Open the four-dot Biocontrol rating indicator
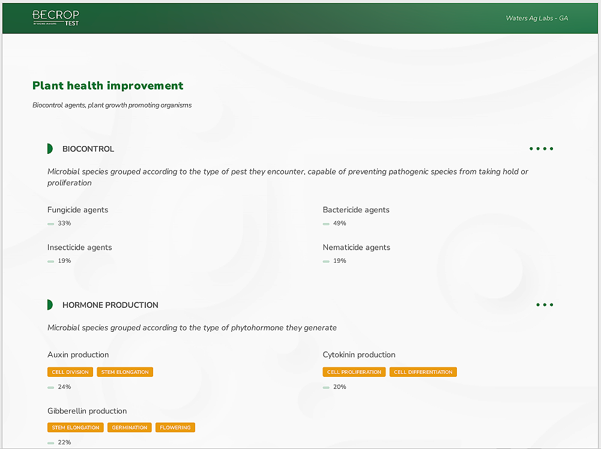Image resolution: width=601 pixels, height=449 pixels. (541, 148)
